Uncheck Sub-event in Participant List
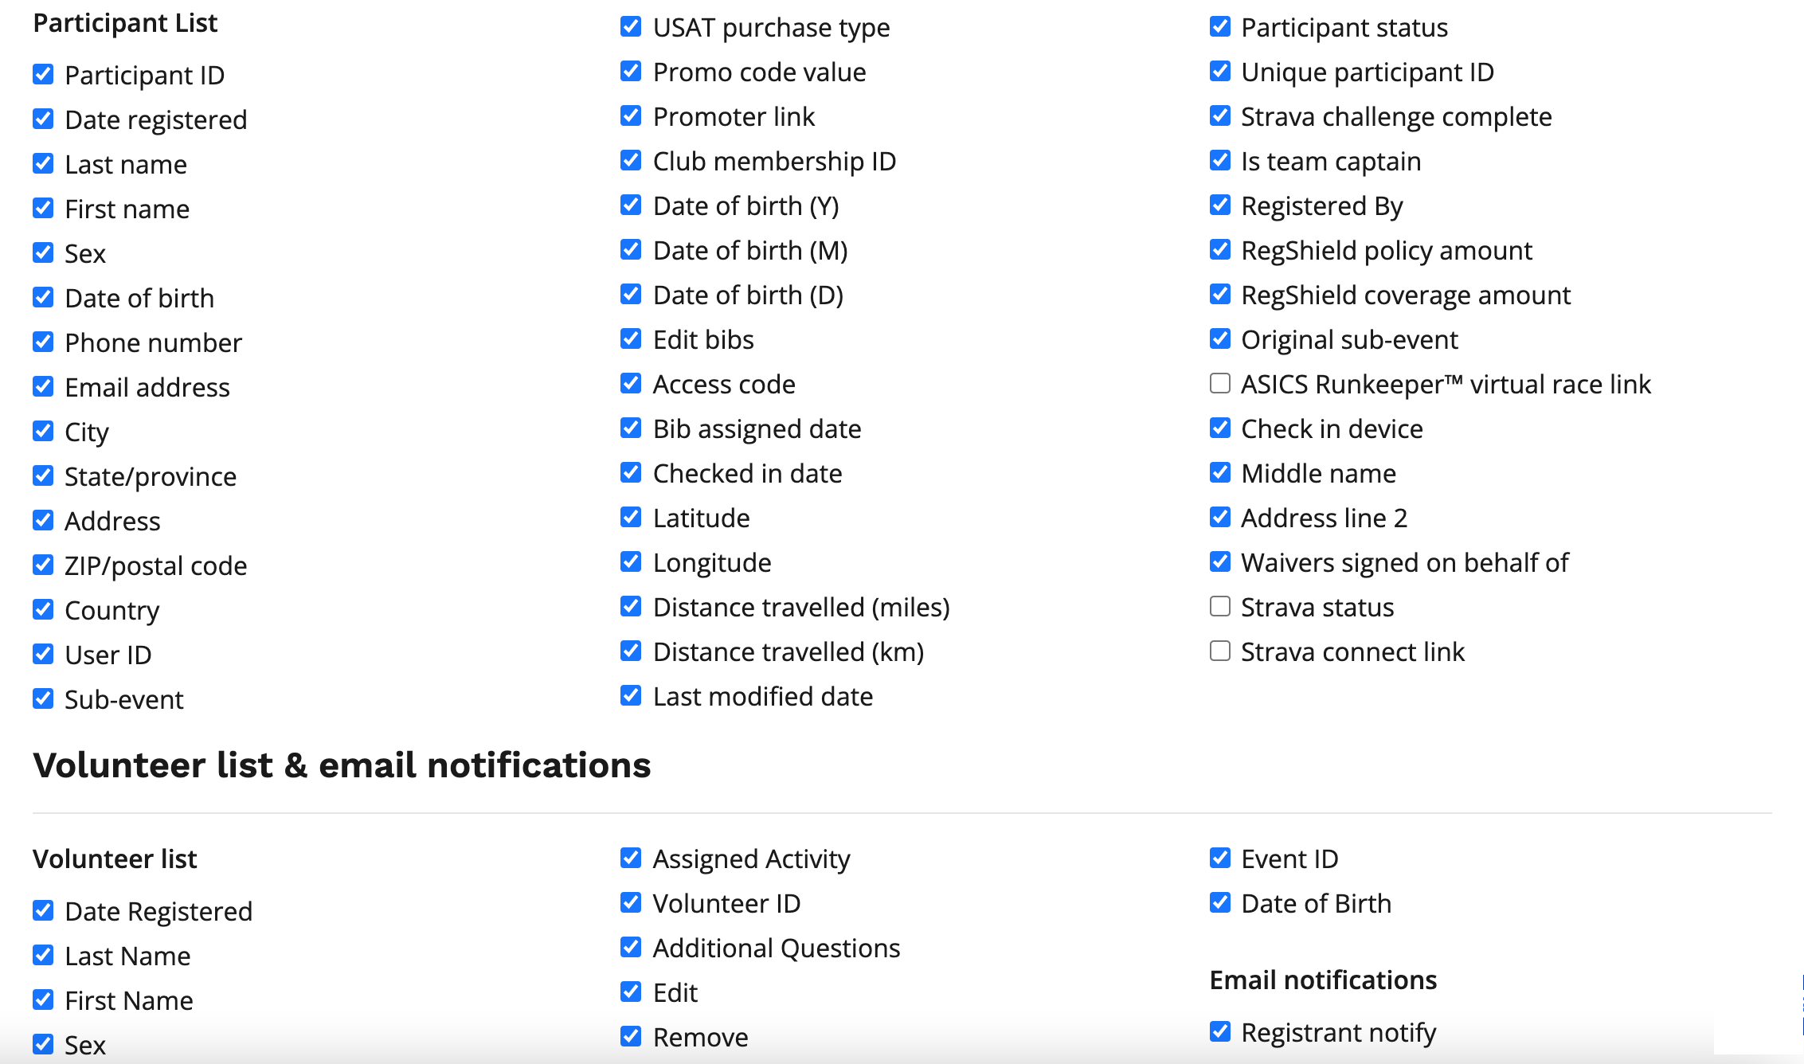Viewport: 1804px width, 1064px height. click(x=43, y=699)
